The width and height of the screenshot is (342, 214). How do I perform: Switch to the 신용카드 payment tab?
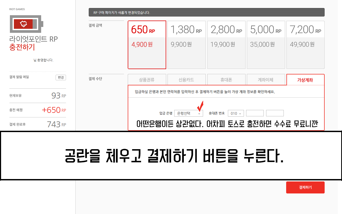coord(186,80)
